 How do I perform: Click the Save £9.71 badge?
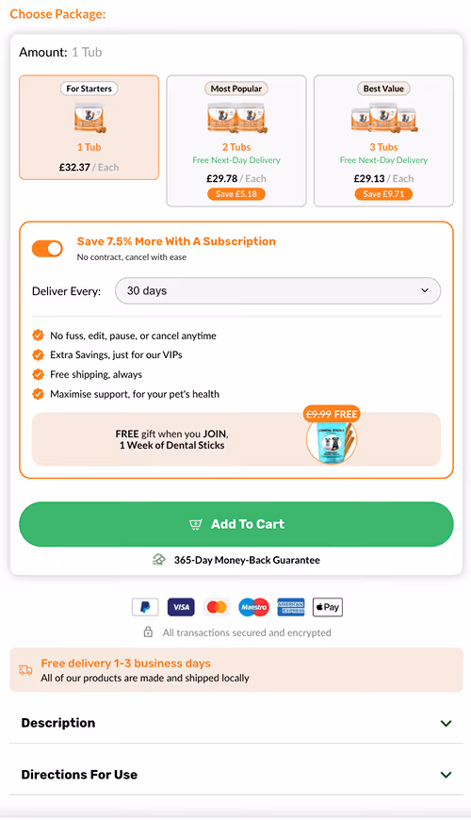coord(383,194)
